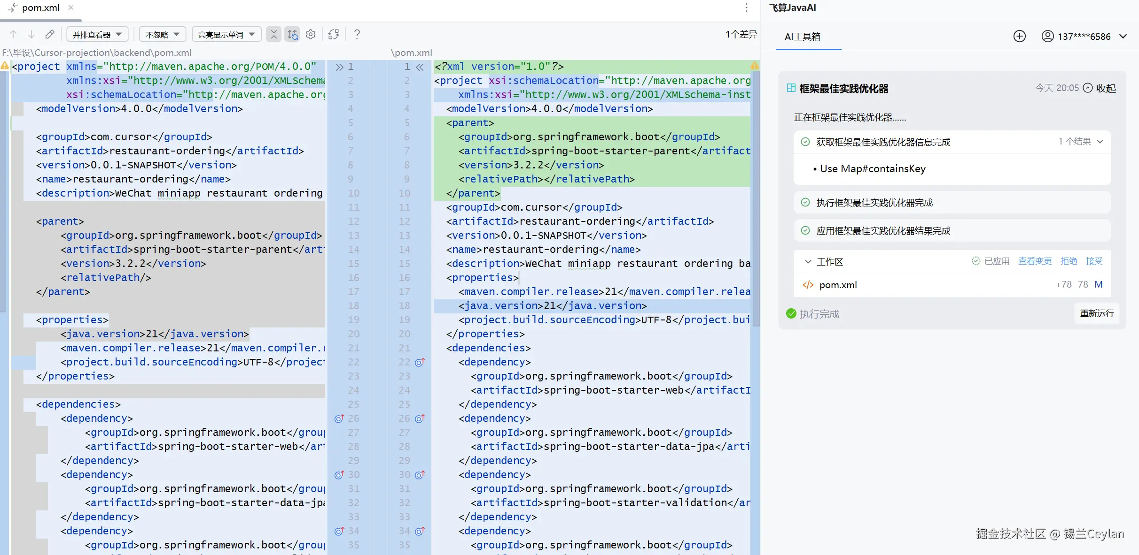This screenshot has width=1139, height=555.
Task: Open diff settings gear icon
Action: [311, 34]
